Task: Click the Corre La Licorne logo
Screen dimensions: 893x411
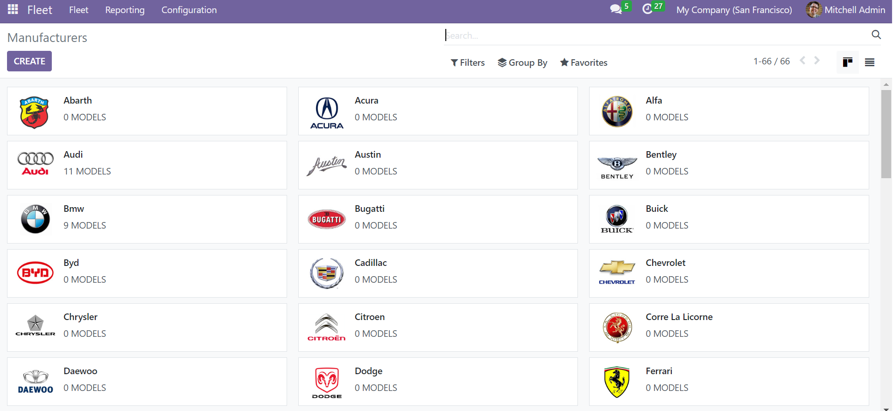Action: tap(617, 327)
